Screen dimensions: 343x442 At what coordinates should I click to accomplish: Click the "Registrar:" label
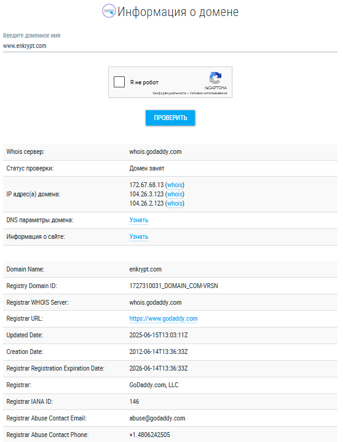[19, 385]
